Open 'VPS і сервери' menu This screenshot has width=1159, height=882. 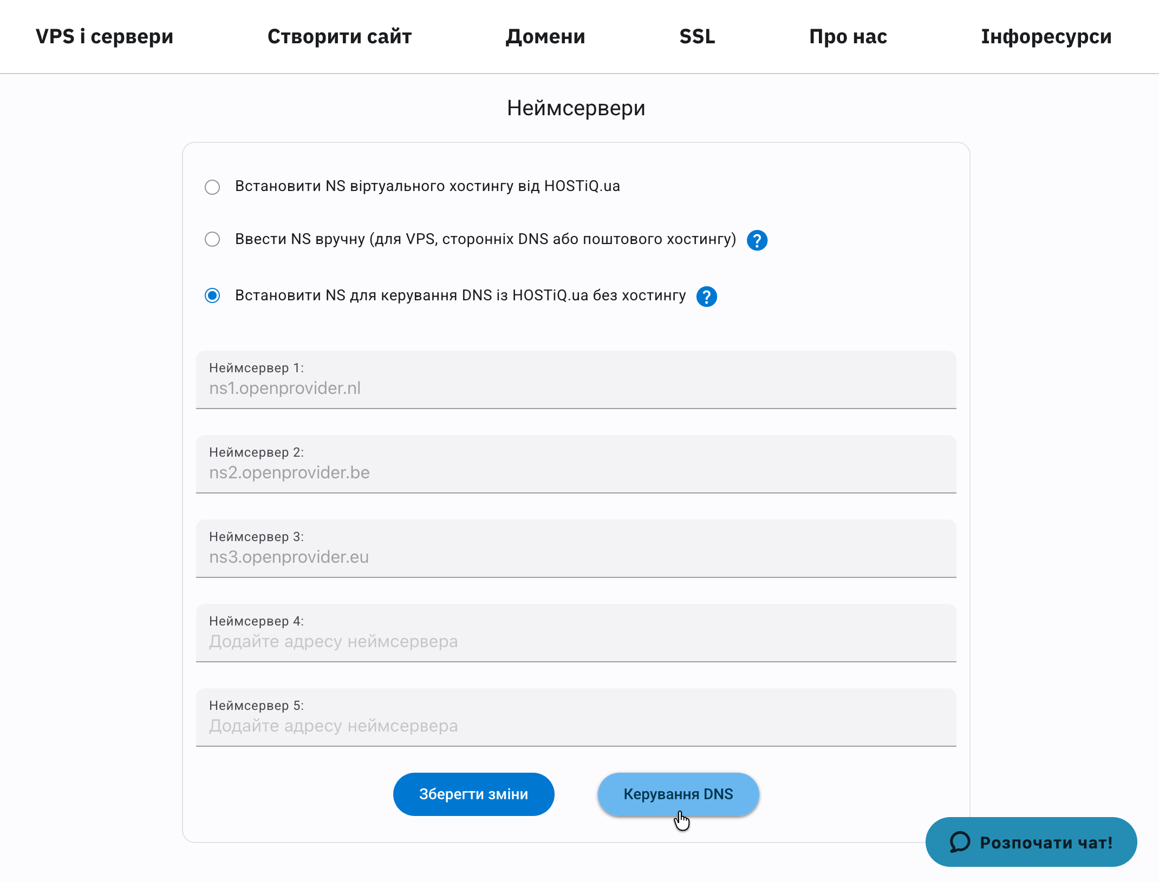pos(105,36)
